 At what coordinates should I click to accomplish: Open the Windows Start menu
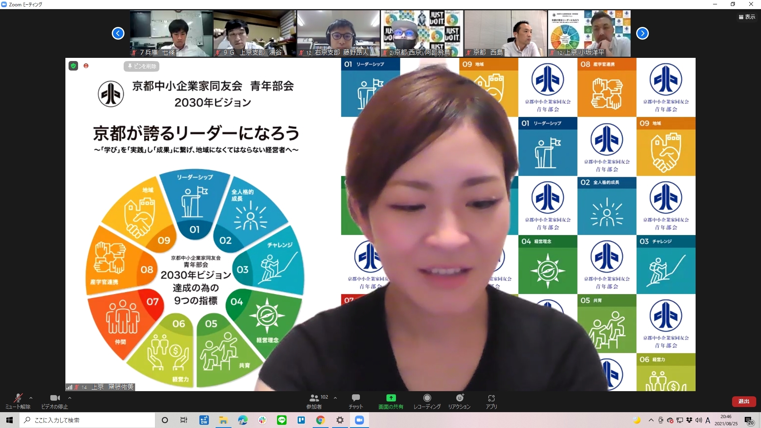point(10,420)
